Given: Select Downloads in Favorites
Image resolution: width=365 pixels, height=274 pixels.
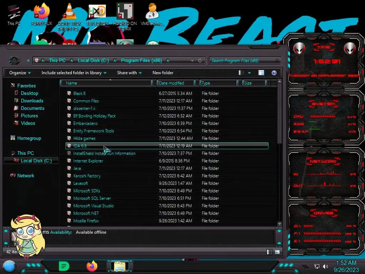Looking at the screenshot, I should coord(32,101).
